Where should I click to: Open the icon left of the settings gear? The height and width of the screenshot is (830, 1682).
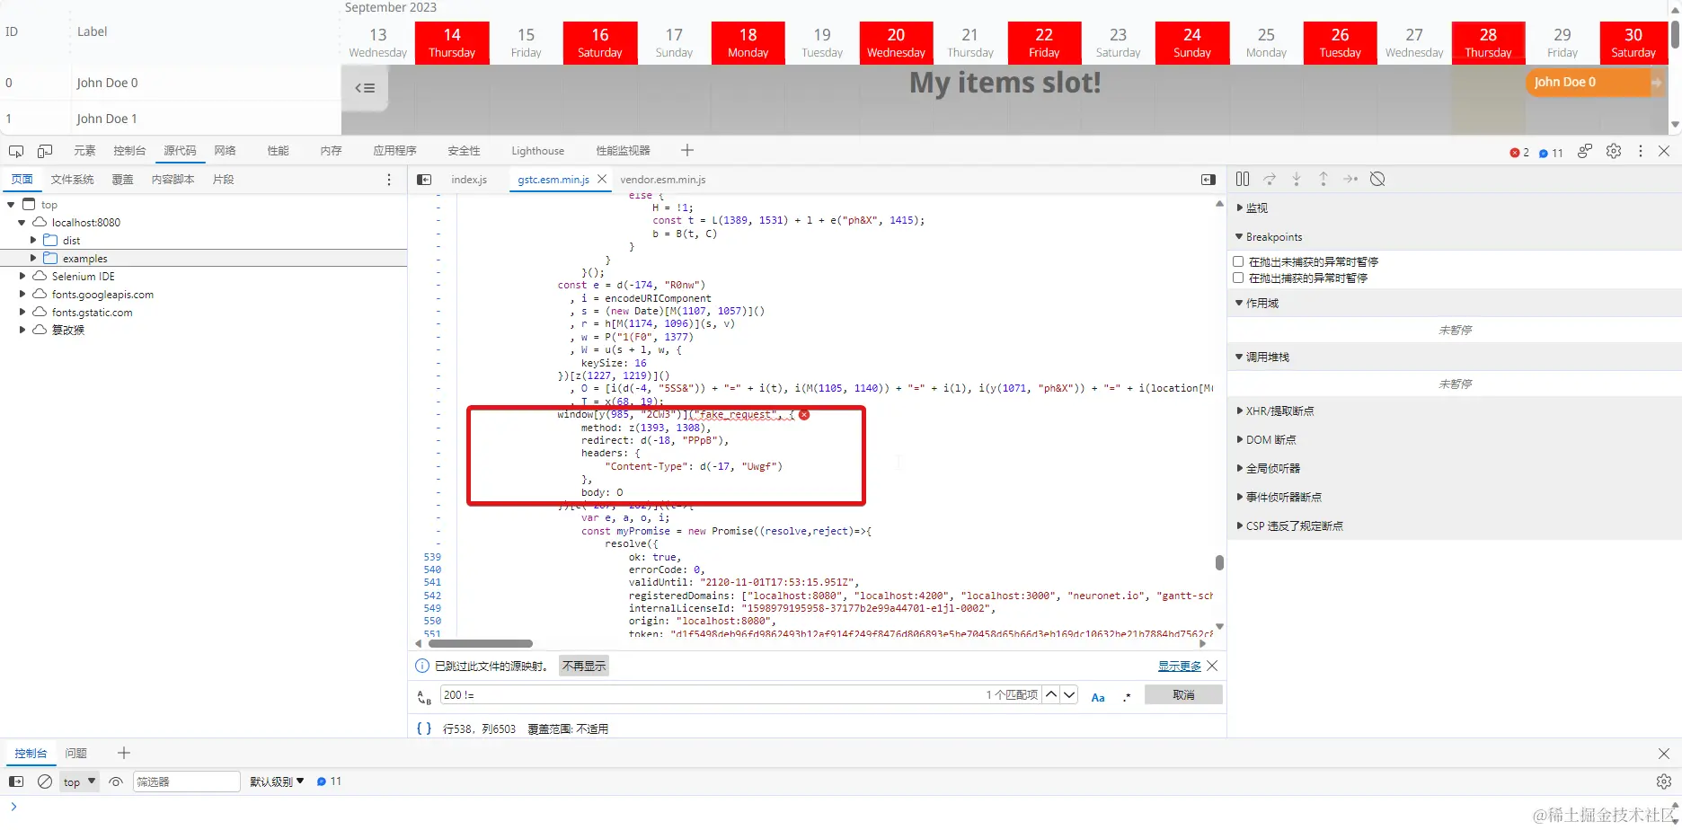[x=1585, y=151]
